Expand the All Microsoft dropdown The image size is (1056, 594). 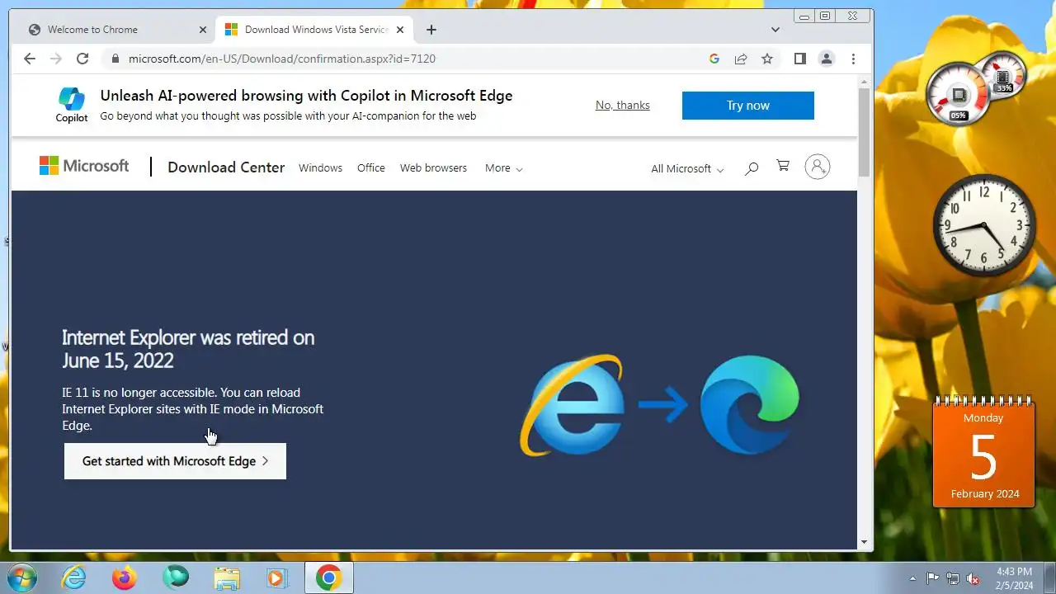[x=687, y=168]
